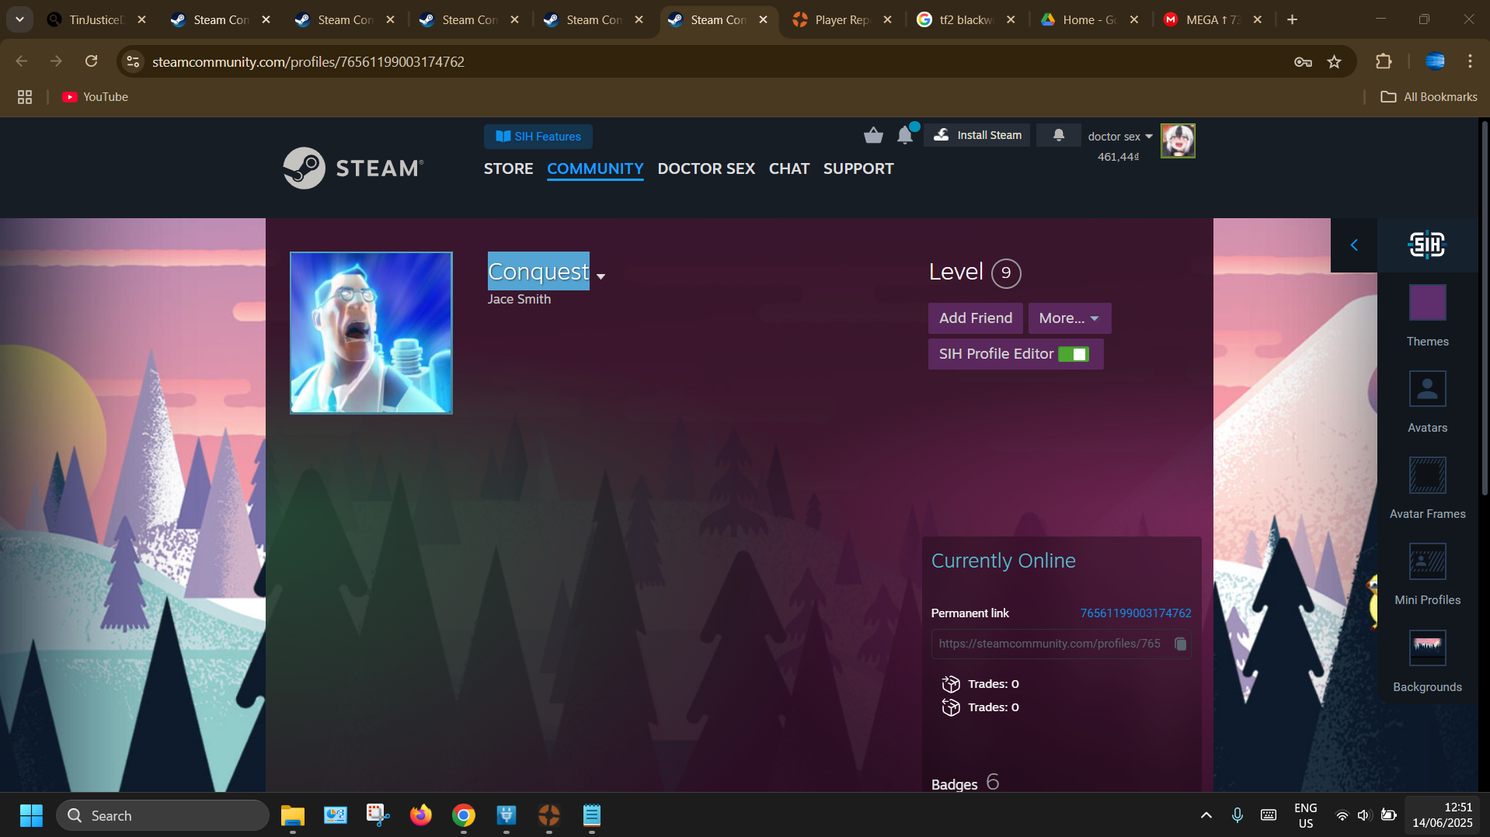Click the Medic profile avatar image
This screenshot has height=837, width=1490.
(x=371, y=332)
